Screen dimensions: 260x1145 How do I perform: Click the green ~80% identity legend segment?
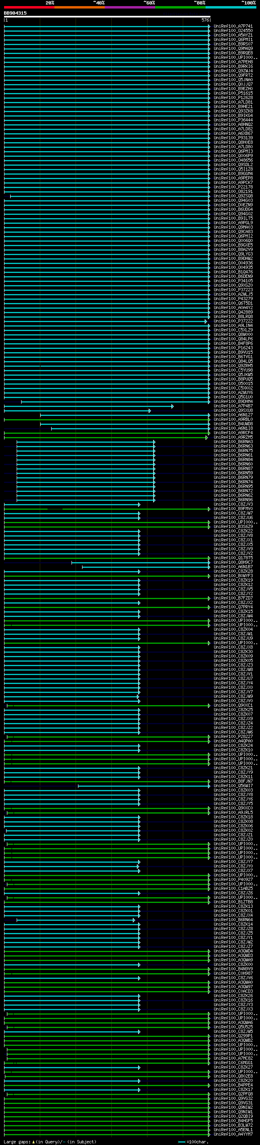180,7
